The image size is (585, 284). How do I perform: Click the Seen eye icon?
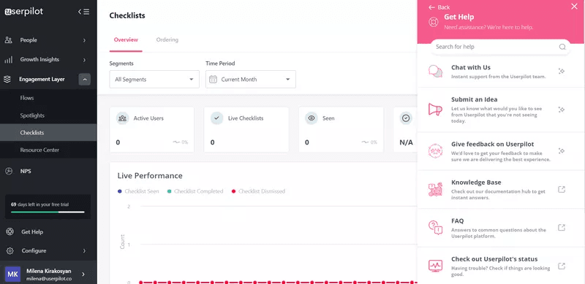pos(312,118)
